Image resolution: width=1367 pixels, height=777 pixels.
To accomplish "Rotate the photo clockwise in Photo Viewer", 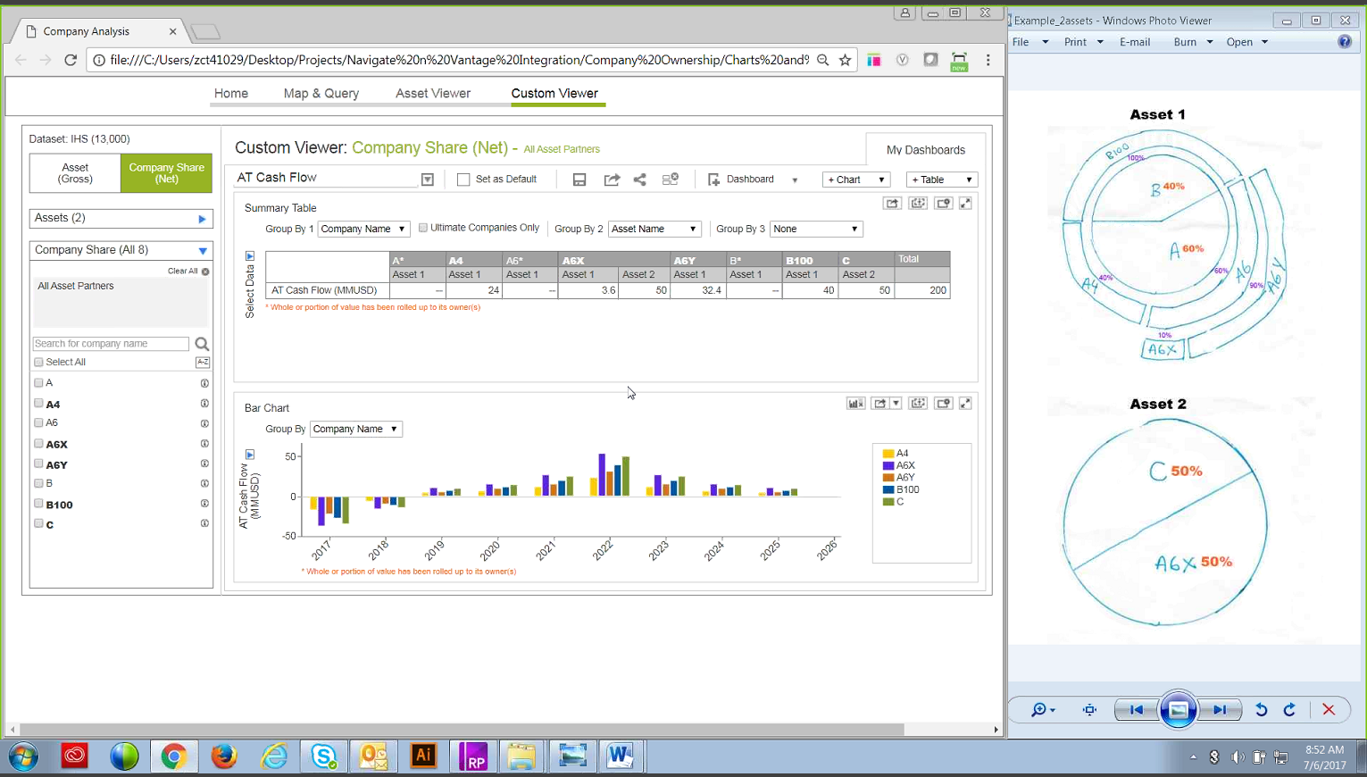I will pos(1289,710).
